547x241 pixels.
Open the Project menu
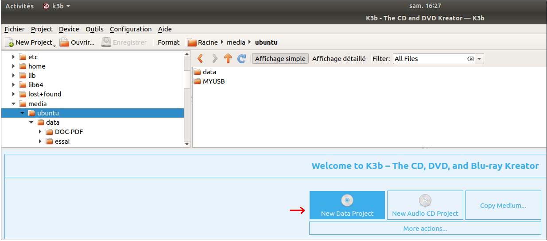pos(42,29)
